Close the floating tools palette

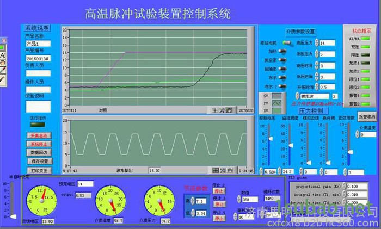[4, 41]
